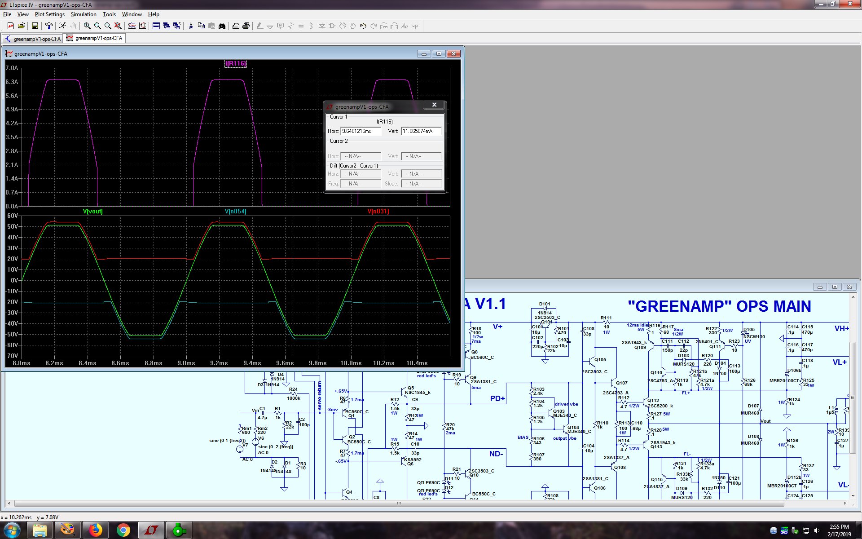
Task: Click schematic vertical scrollbar down arrow
Action: 853,495
